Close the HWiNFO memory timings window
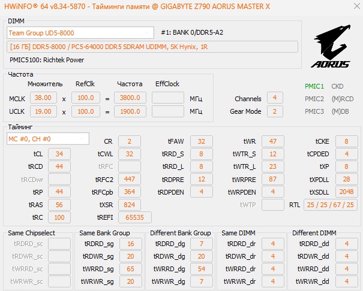 coord(357,6)
